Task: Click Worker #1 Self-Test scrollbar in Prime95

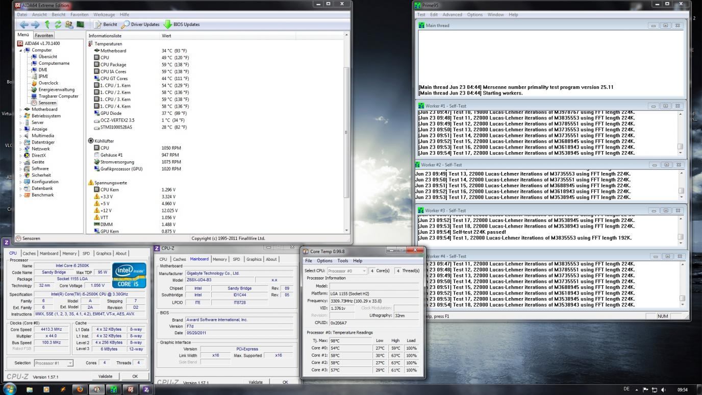Action: (x=680, y=133)
